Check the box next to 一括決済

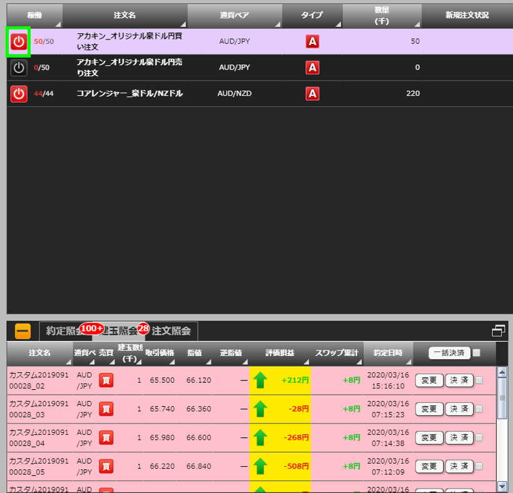click(477, 353)
